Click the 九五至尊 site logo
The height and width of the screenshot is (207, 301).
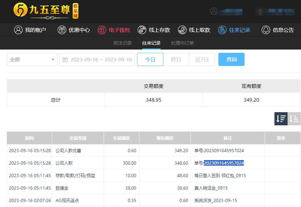click(x=46, y=11)
